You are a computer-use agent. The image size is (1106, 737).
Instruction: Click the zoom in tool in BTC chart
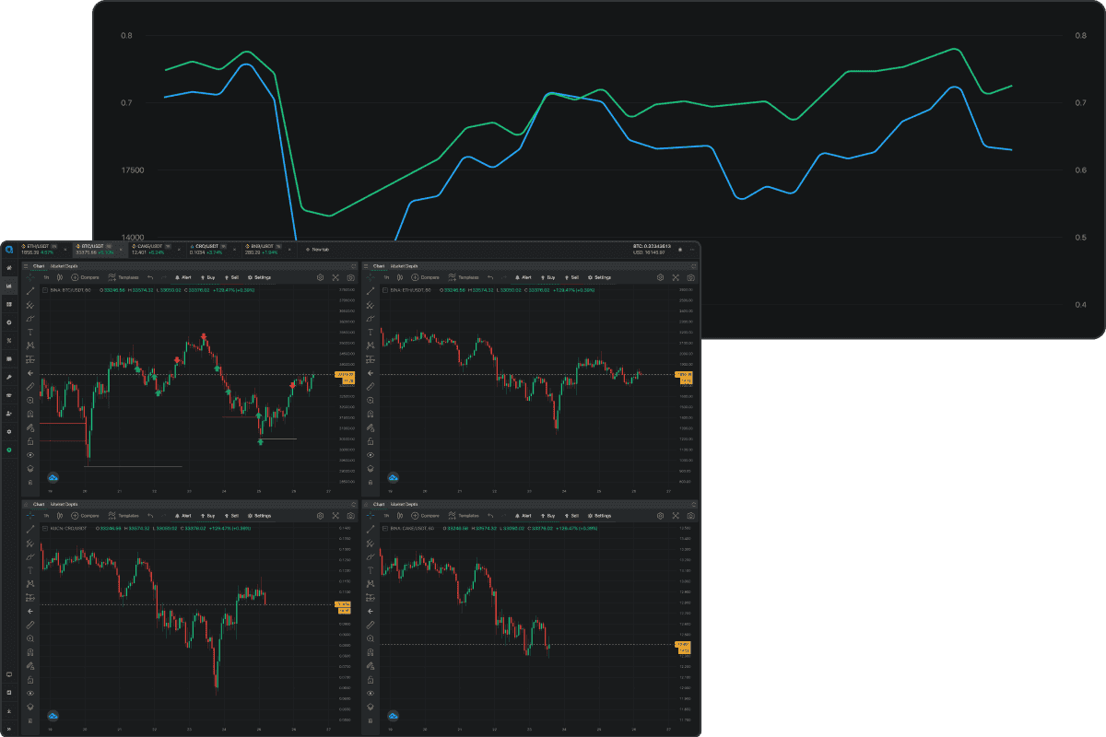[x=30, y=400]
